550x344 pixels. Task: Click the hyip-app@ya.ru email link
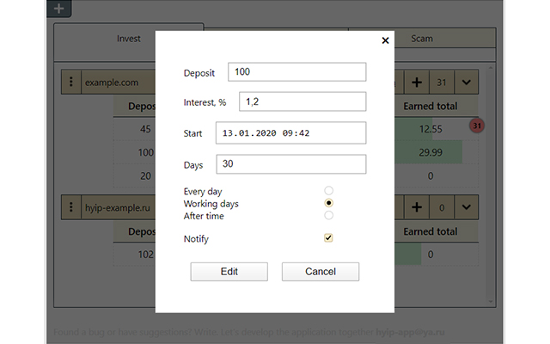coord(410,332)
